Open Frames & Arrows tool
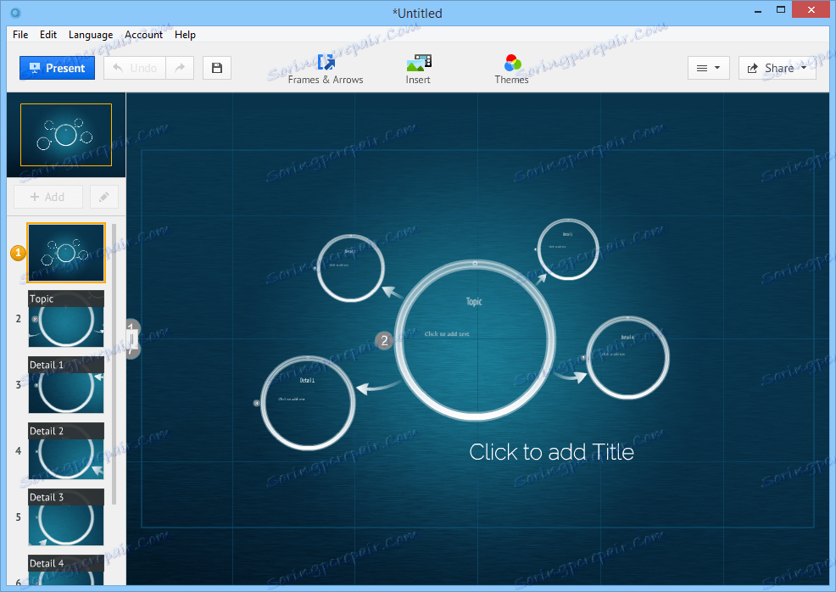The width and height of the screenshot is (836, 592). (x=326, y=70)
